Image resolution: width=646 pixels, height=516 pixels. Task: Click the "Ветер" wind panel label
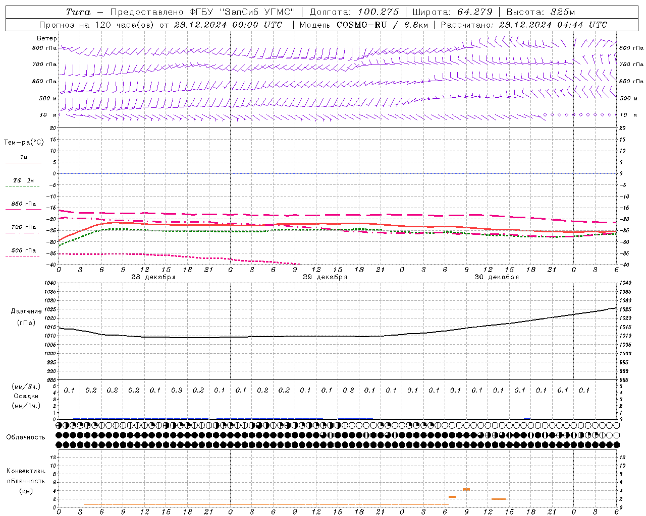[x=47, y=38]
